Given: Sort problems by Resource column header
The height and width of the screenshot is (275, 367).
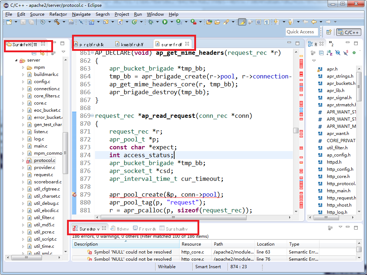Looking at the screenshot, I should pos(196,244).
